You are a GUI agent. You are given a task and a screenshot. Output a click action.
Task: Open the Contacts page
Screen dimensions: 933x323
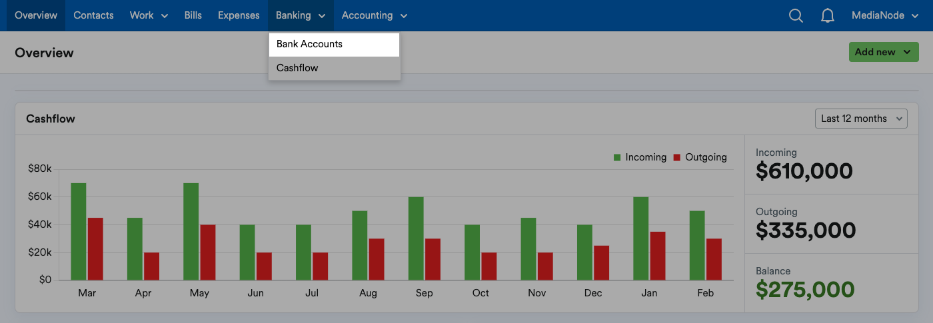[93, 15]
